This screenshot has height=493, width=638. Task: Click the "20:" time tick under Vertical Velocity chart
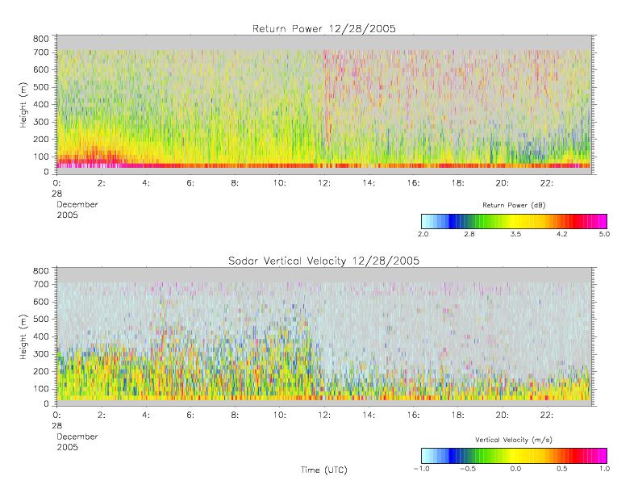click(502, 416)
